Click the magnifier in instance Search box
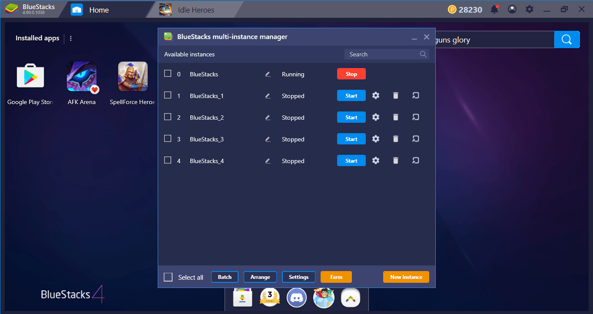593x314 pixels. [423, 54]
